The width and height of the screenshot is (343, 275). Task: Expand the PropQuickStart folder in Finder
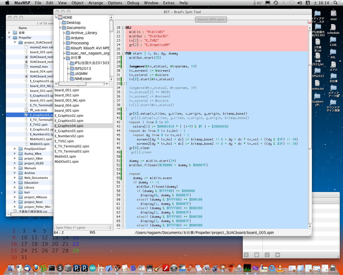point(15,149)
